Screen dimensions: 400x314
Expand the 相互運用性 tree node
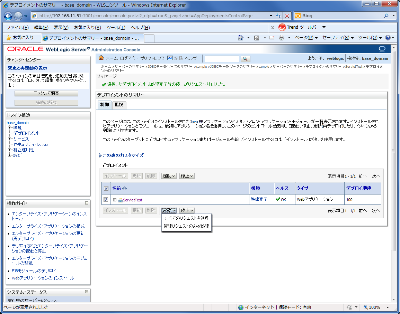coord(9,150)
